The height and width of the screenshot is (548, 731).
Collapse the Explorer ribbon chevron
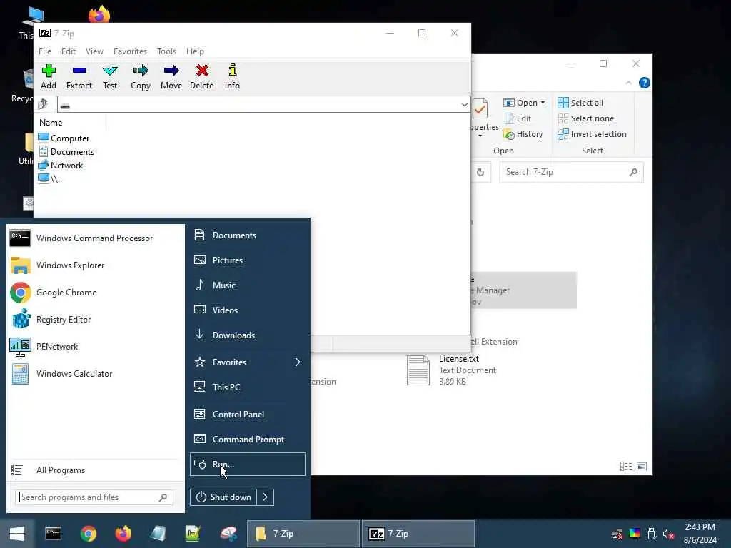pos(628,83)
